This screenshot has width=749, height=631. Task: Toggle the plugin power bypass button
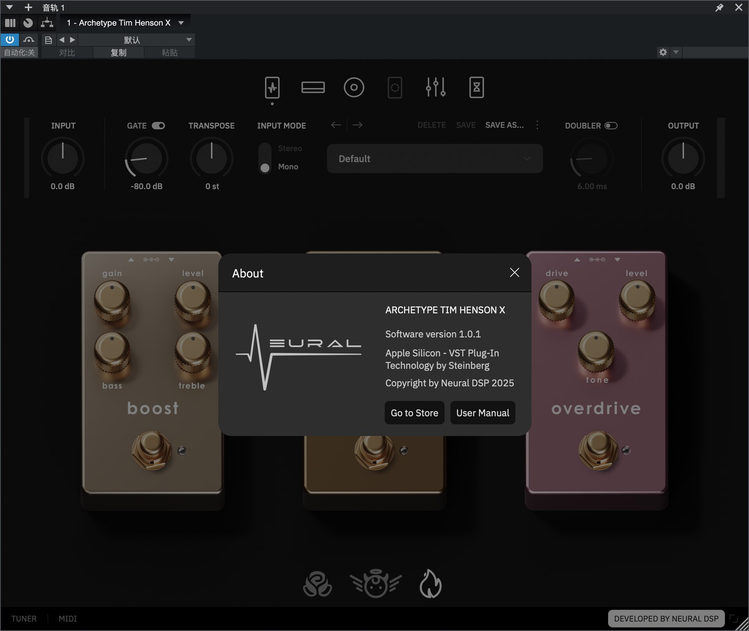pos(10,40)
